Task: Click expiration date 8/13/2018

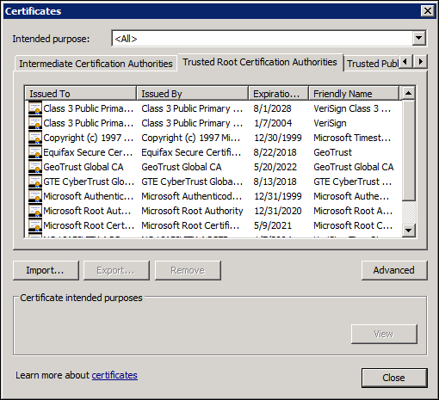Action: click(x=275, y=182)
